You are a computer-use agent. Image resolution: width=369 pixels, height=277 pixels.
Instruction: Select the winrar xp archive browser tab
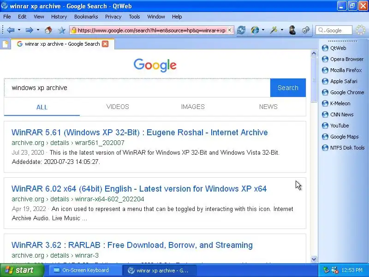(x=62, y=44)
